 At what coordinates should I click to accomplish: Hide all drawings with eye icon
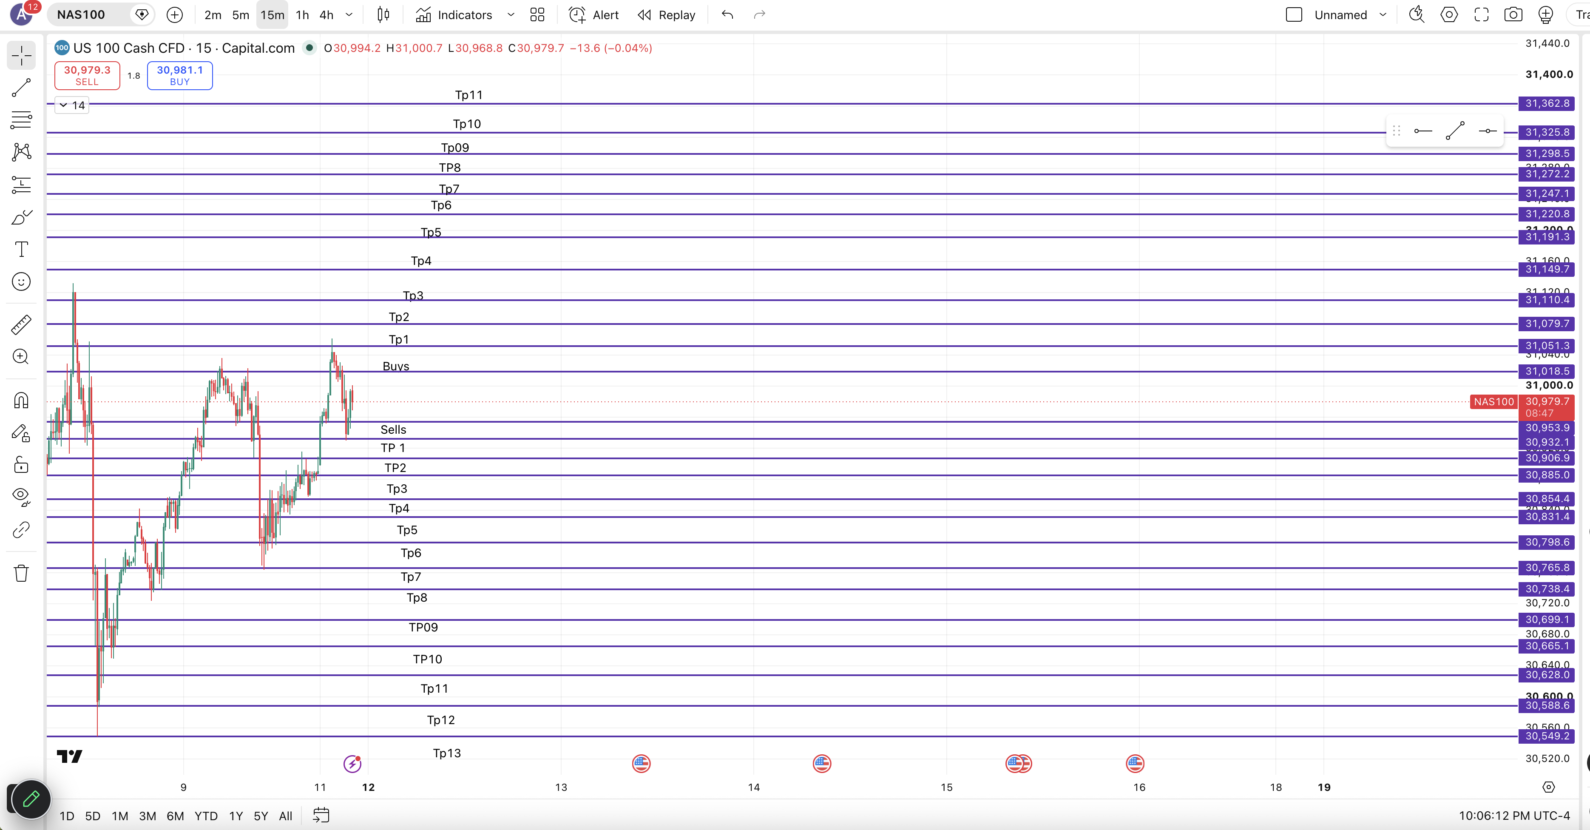click(x=21, y=497)
